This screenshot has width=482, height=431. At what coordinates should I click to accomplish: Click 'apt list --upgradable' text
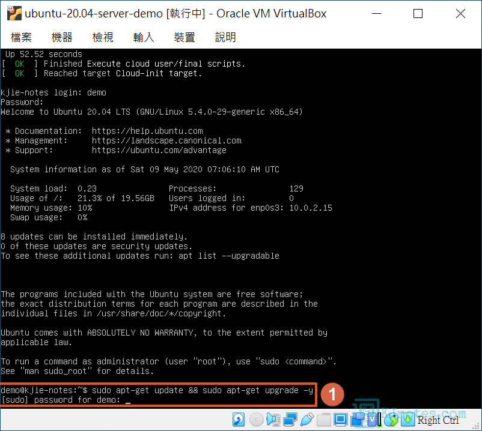click(229, 256)
